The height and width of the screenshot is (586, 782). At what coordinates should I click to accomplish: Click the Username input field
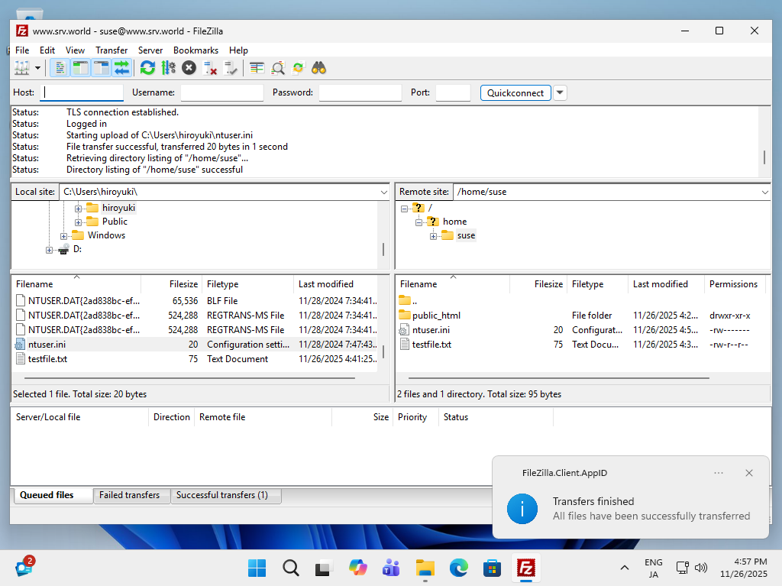pos(221,92)
